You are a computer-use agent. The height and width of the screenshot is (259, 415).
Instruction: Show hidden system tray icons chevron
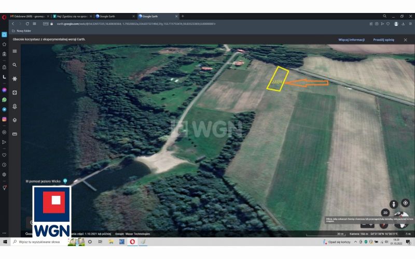pos(355,242)
